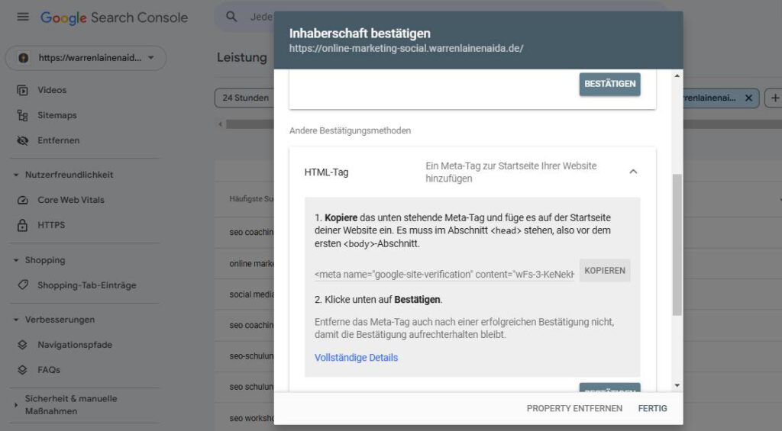Screen dimensions: 782x431
Task: Open the property selector dropdown
Action: 86,58
